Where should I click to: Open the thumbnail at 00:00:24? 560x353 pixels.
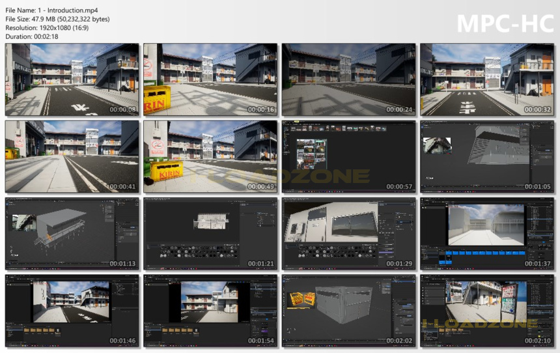348,79
